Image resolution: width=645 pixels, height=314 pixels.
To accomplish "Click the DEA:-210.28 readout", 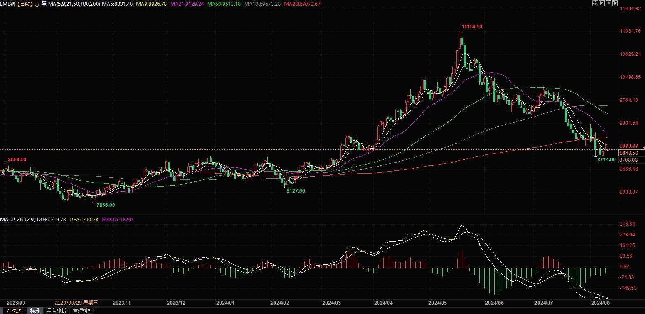I will [x=84, y=220].
